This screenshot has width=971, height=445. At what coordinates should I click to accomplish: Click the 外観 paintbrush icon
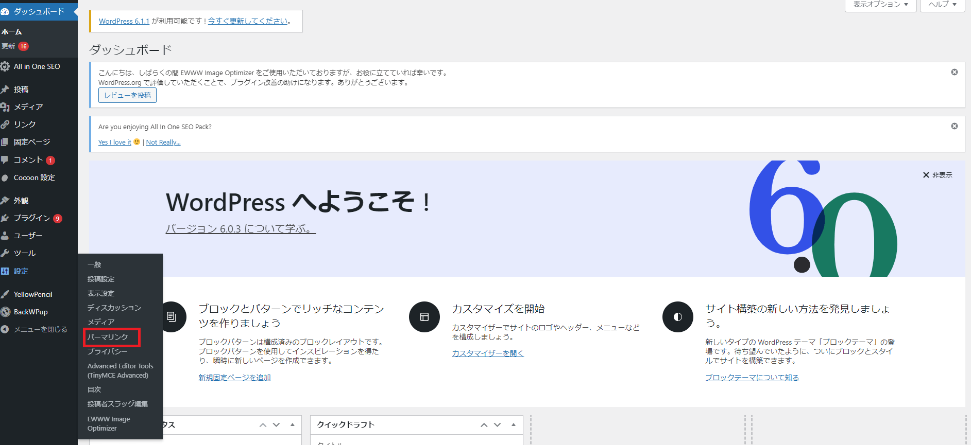[x=5, y=201]
